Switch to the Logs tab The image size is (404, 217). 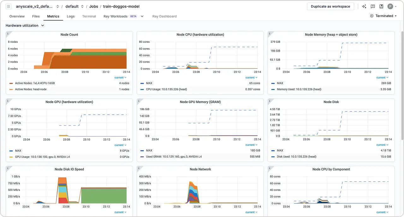pyautogui.click(x=70, y=16)
